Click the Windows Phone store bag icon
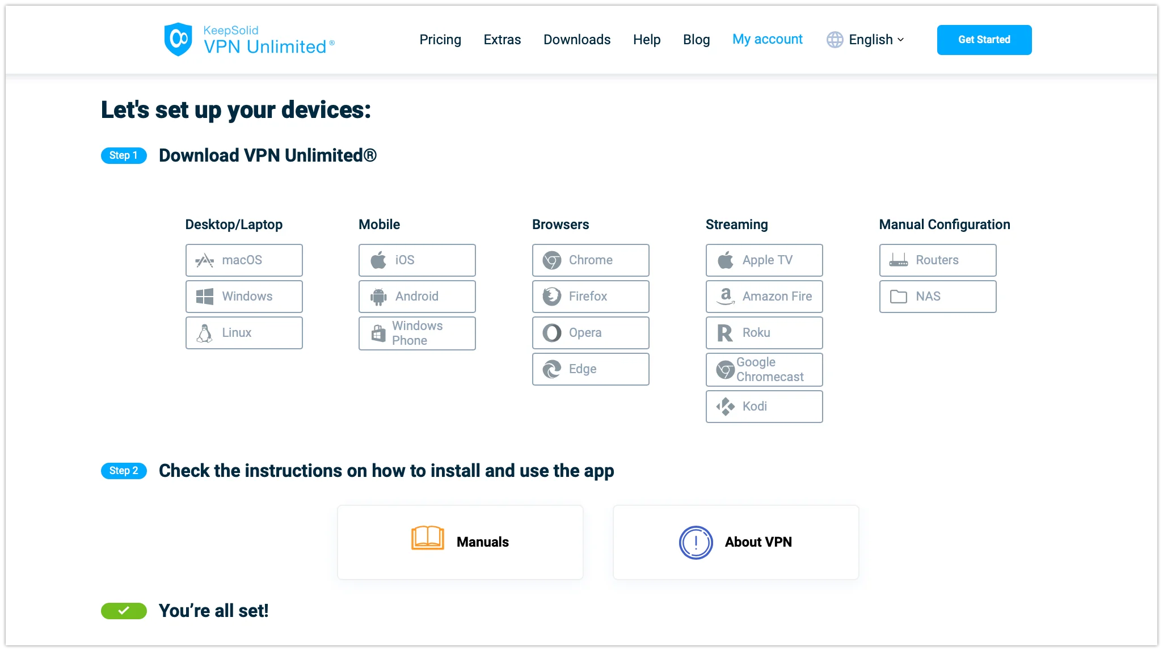This screenshot has width=1163, height=651. point(378,333)
